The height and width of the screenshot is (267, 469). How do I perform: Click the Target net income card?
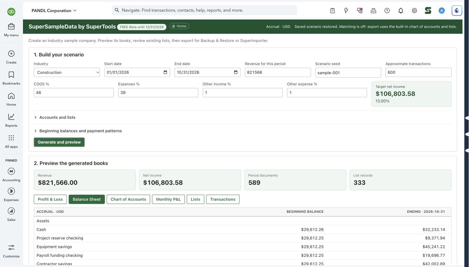[x=412, y=94]
